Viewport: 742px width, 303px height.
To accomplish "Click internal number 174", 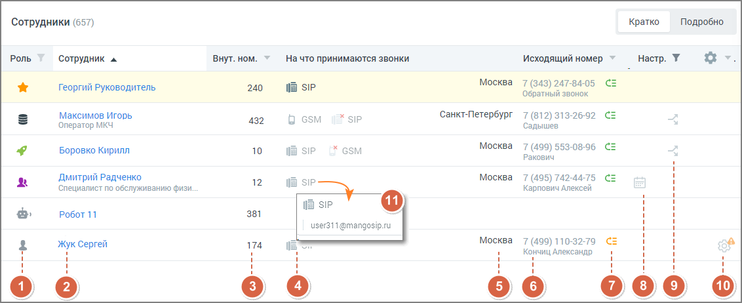I will 254,246.
